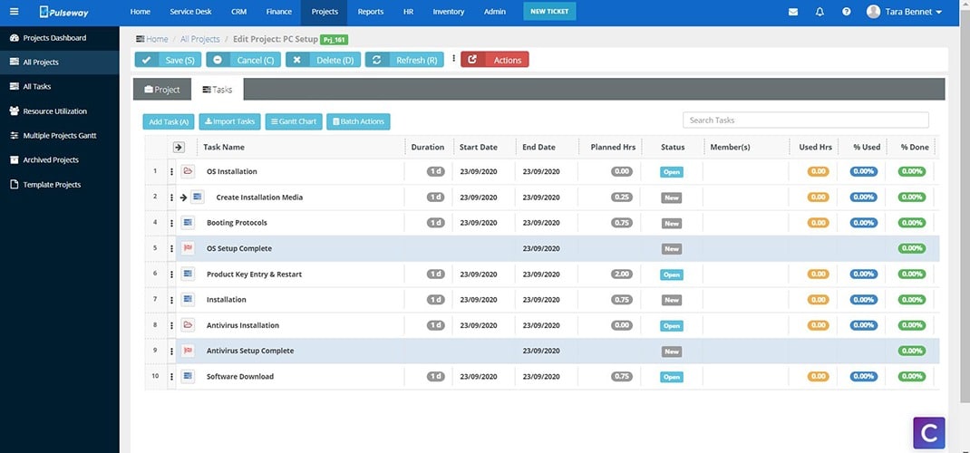Viewport: 970px width, 453px height.
Task: Click the flag icon of OS Setup Complete
Action: click(x=188, y=248)
